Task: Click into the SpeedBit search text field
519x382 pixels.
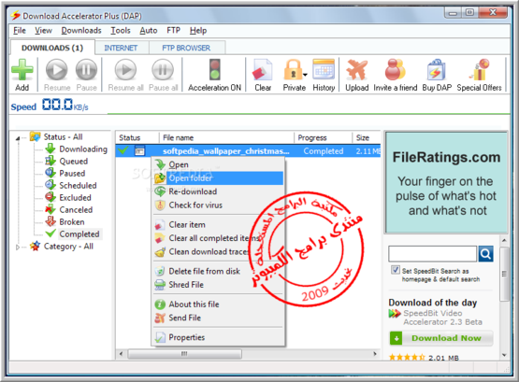Action: [x=433, y=254]
